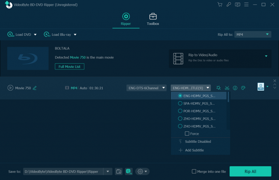
Task: Click the Movie 750 link
Action: coord(78,57)
